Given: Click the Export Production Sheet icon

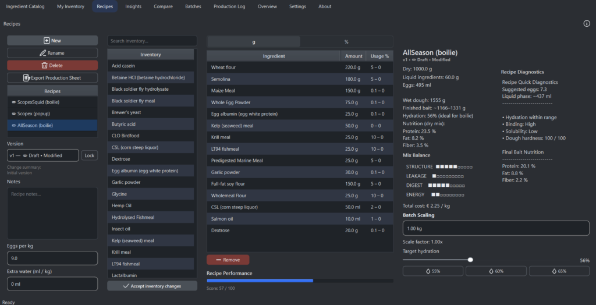Looking at the screenshot, I should click(26, 78).
